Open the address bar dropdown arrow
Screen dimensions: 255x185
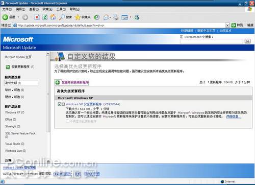point(227,26)
